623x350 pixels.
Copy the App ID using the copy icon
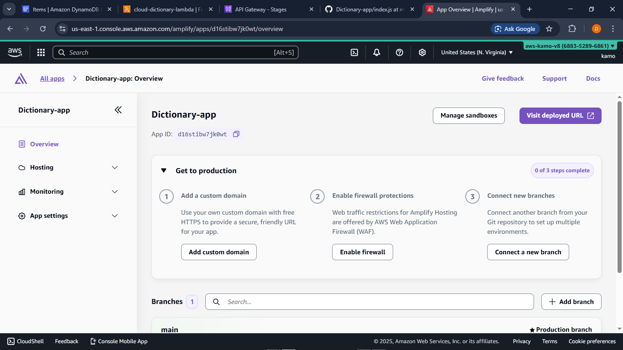pyautogui.click(x=236, y=134)
